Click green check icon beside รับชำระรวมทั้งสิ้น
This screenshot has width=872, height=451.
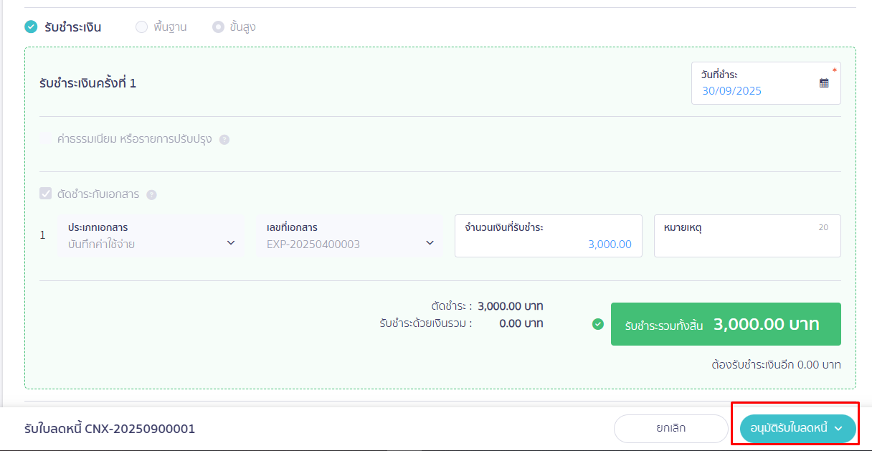pyautogui.click(x=598, y=324)
